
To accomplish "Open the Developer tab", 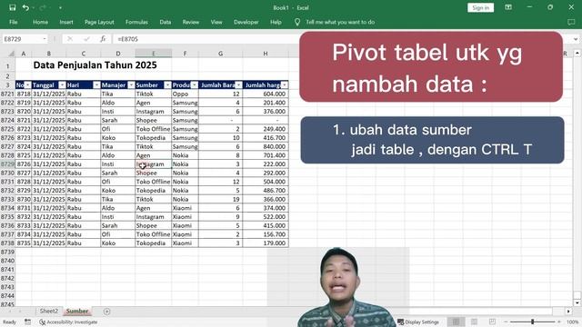I will point(246,22).
